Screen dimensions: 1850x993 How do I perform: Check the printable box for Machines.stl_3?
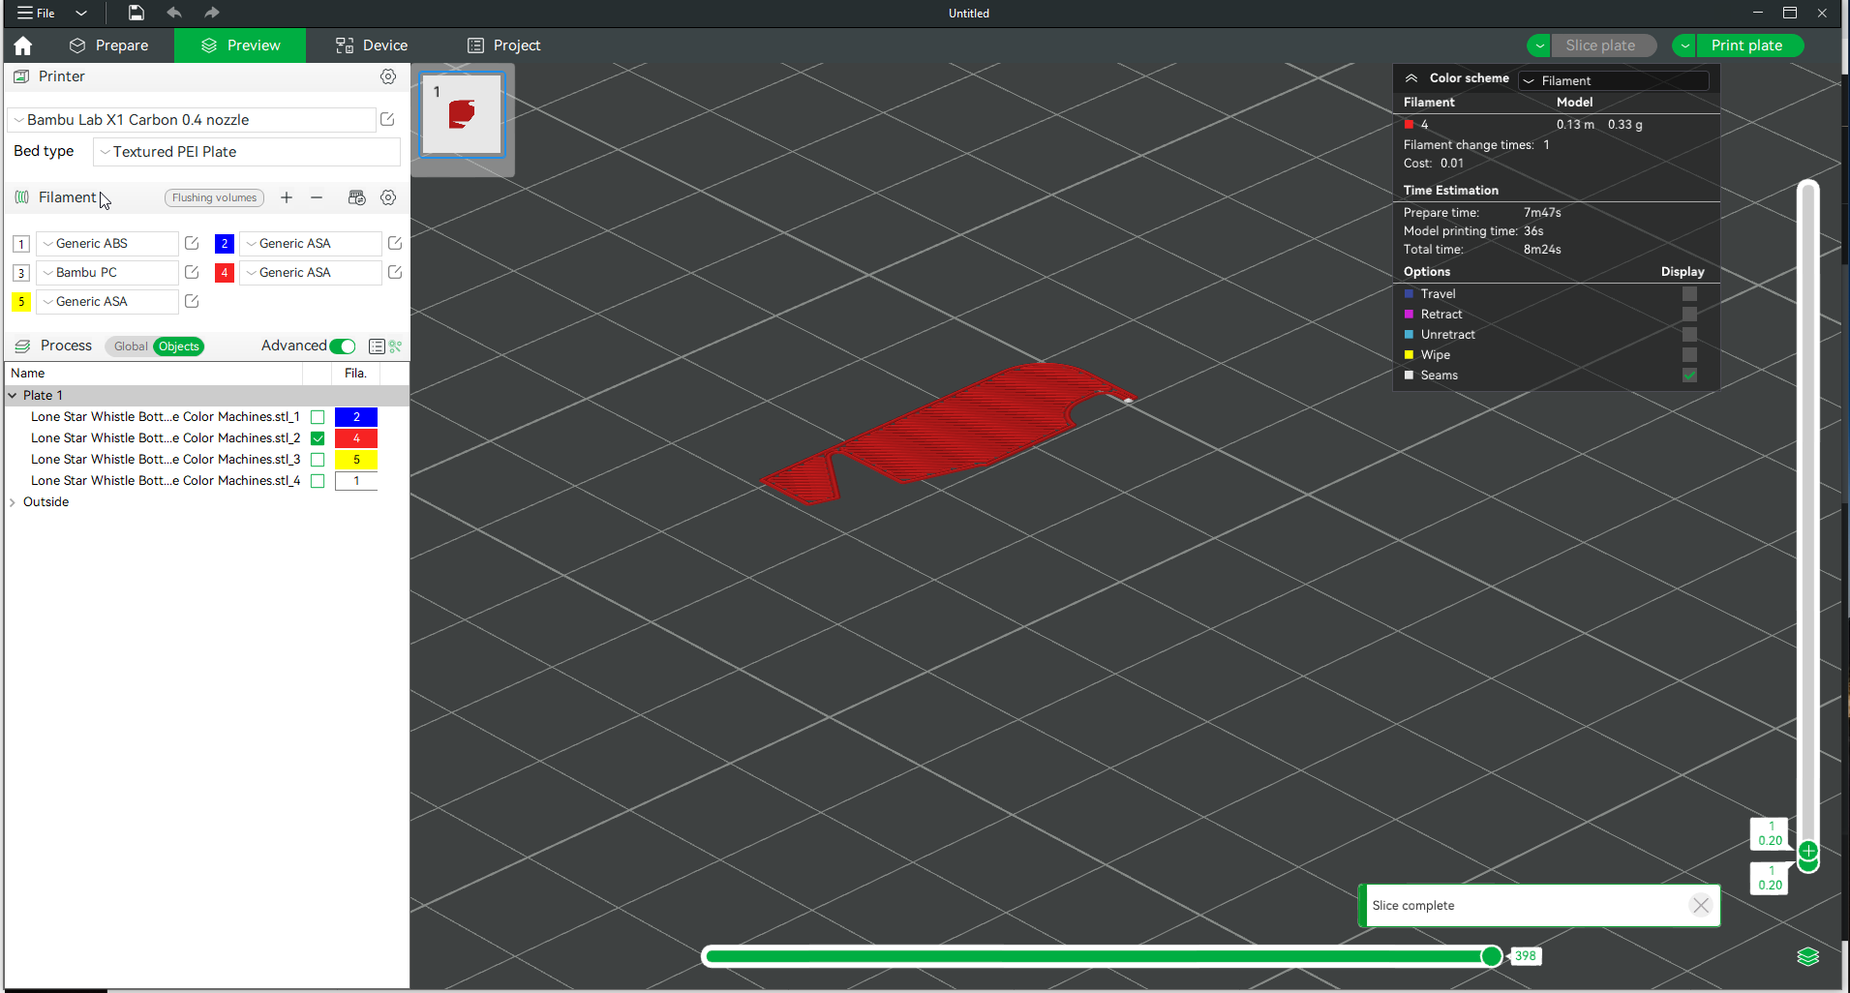click(318, 460)
